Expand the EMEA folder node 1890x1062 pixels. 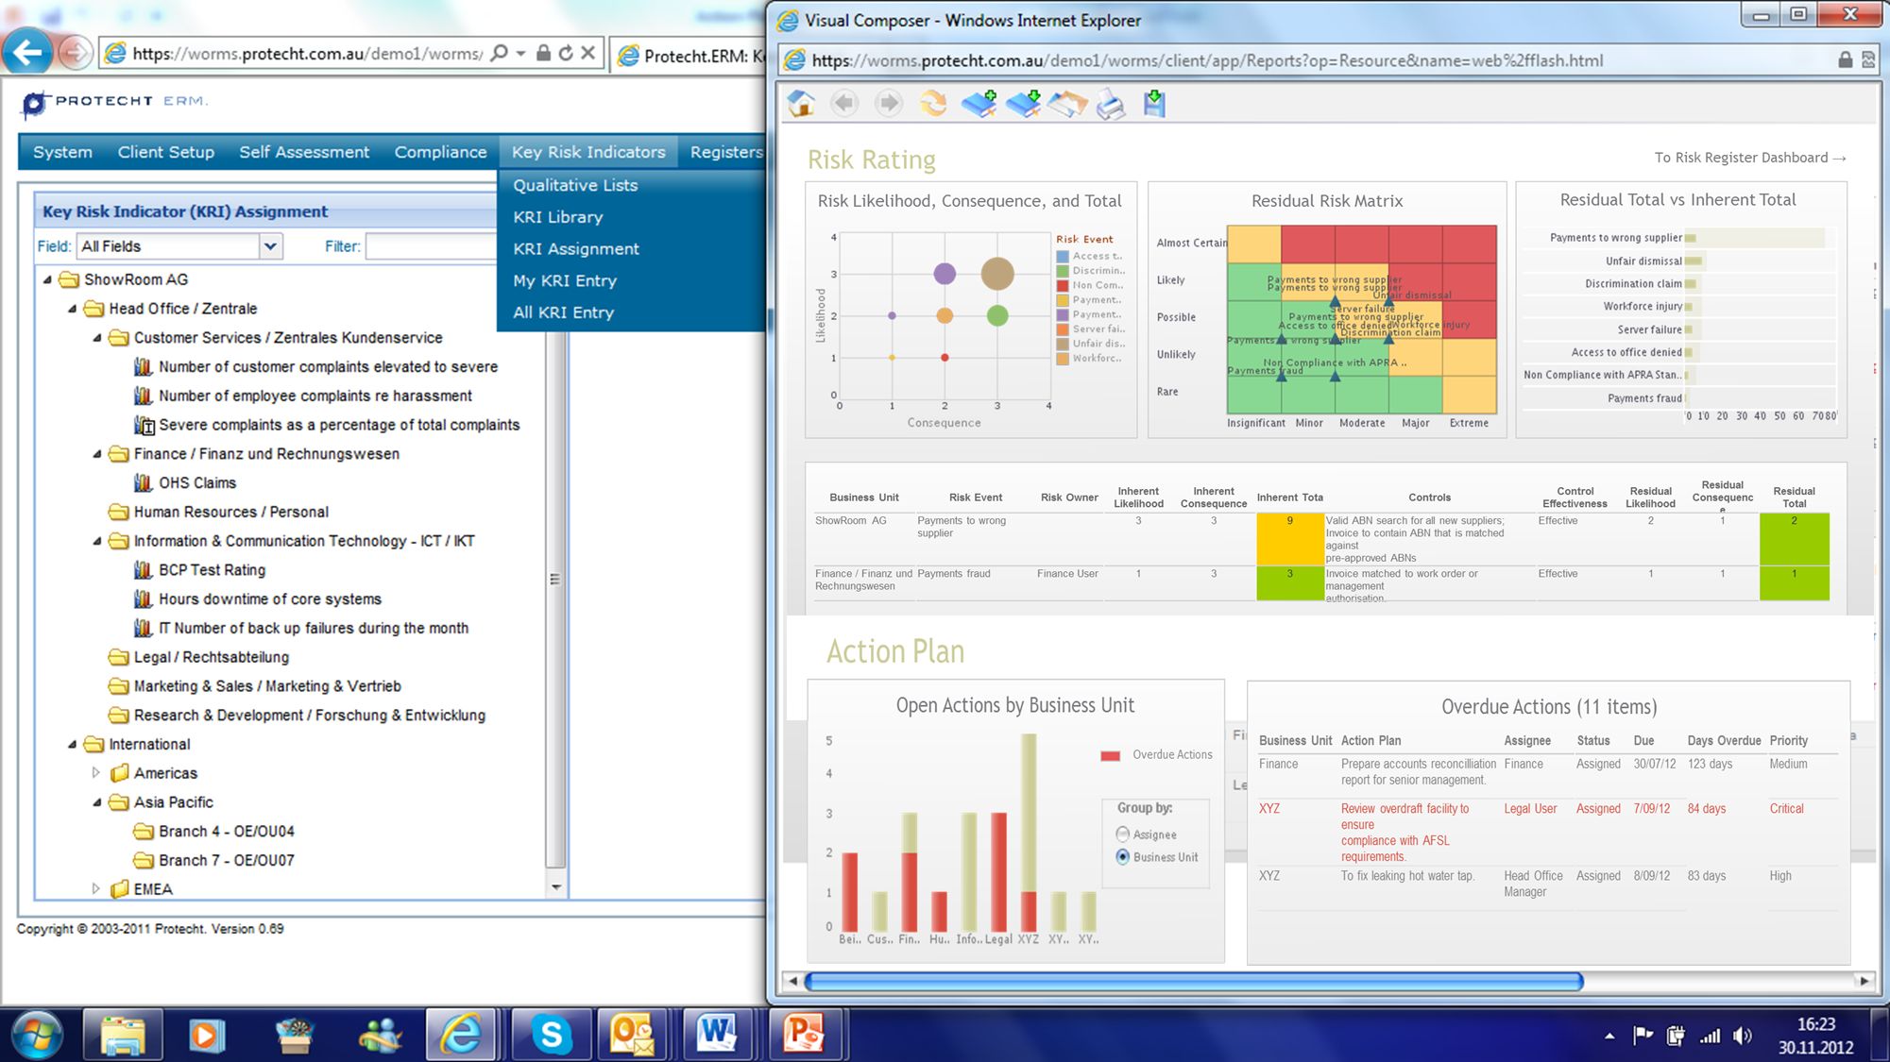click(x=95, y=889)
